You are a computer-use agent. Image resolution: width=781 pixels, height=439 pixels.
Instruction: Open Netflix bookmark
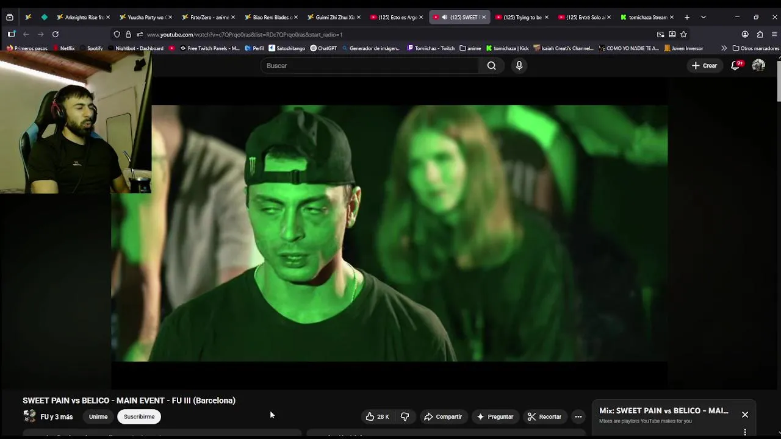point(63,48)
